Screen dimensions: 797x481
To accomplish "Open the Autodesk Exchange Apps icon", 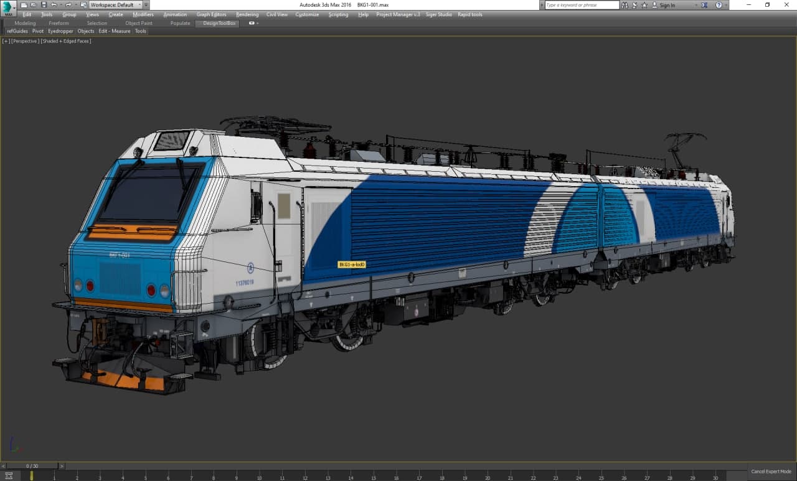I will tap(705, 5).
